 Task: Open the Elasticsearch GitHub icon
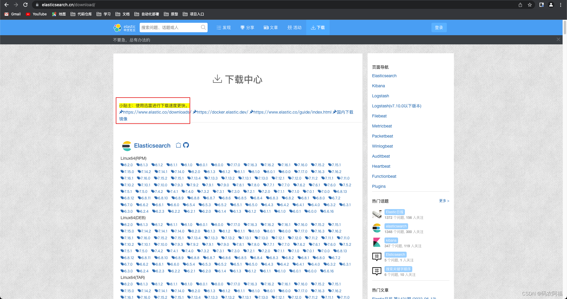[x=186, y=145]
